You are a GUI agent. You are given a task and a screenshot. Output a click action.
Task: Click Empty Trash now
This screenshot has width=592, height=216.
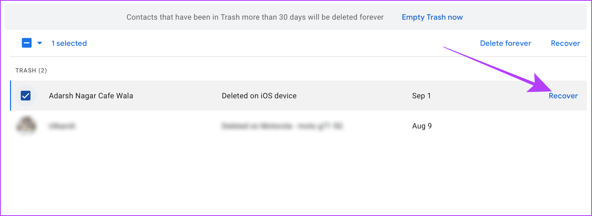coord(432,17)
